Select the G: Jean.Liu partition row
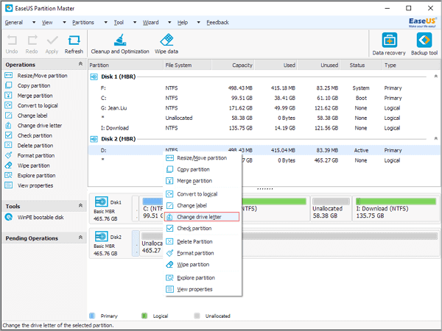This screenshot has width=442, height=331. point(264,108)
